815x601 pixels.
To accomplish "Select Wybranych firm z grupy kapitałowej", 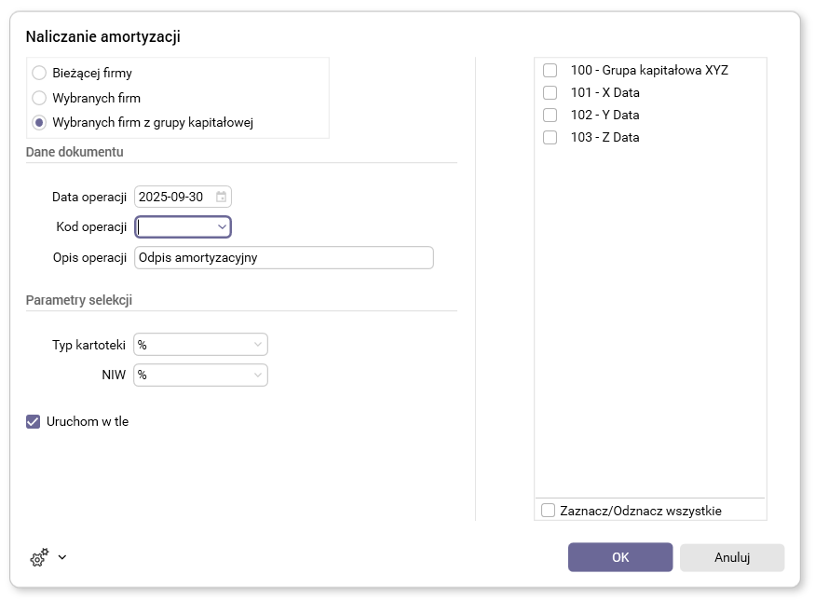I will pyautogui.click(x=39, y=122).
